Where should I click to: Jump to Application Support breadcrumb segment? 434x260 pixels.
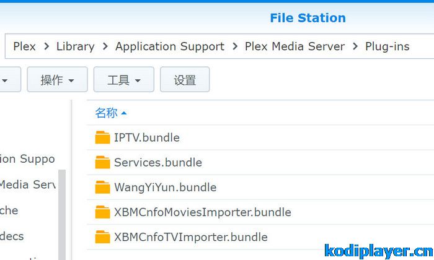[170, 46]
